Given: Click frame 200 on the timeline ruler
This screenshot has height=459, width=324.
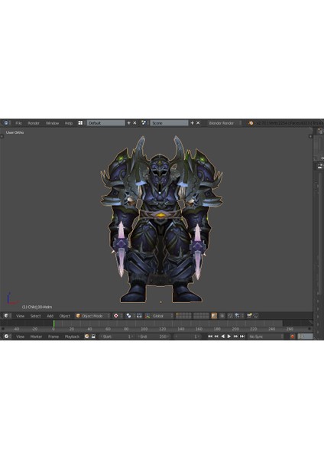Looking at the screenshot, I should tap(235, 329).
